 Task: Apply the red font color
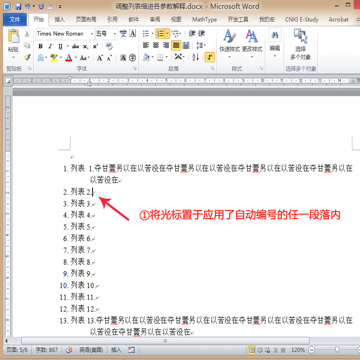point(69,57)
